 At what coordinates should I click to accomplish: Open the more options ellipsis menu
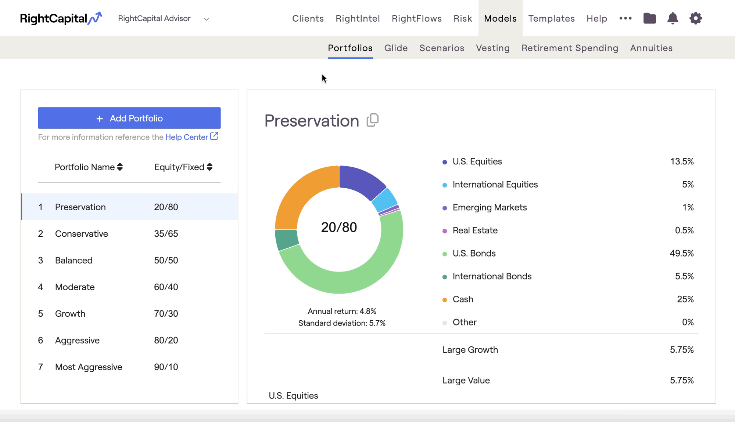coord(625,18)
